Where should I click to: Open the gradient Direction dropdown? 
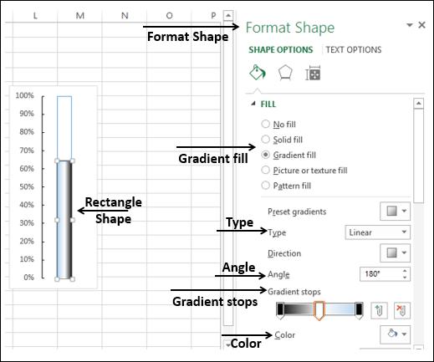[x=395, y=252]
